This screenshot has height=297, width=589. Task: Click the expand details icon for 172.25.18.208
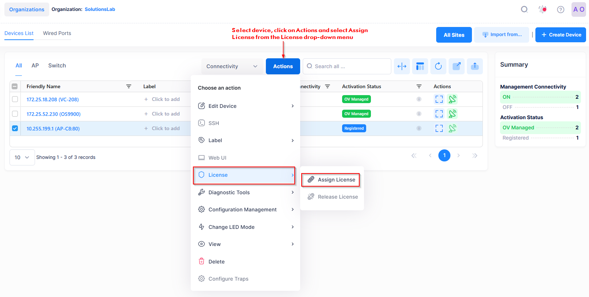[439, 99]
